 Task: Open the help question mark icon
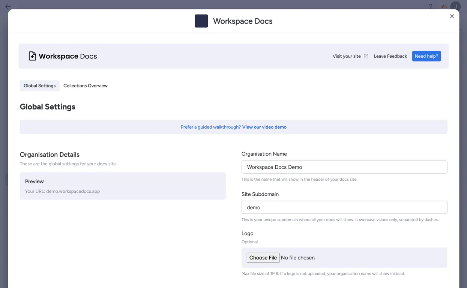pyautogui.click(x=431, y=6)
